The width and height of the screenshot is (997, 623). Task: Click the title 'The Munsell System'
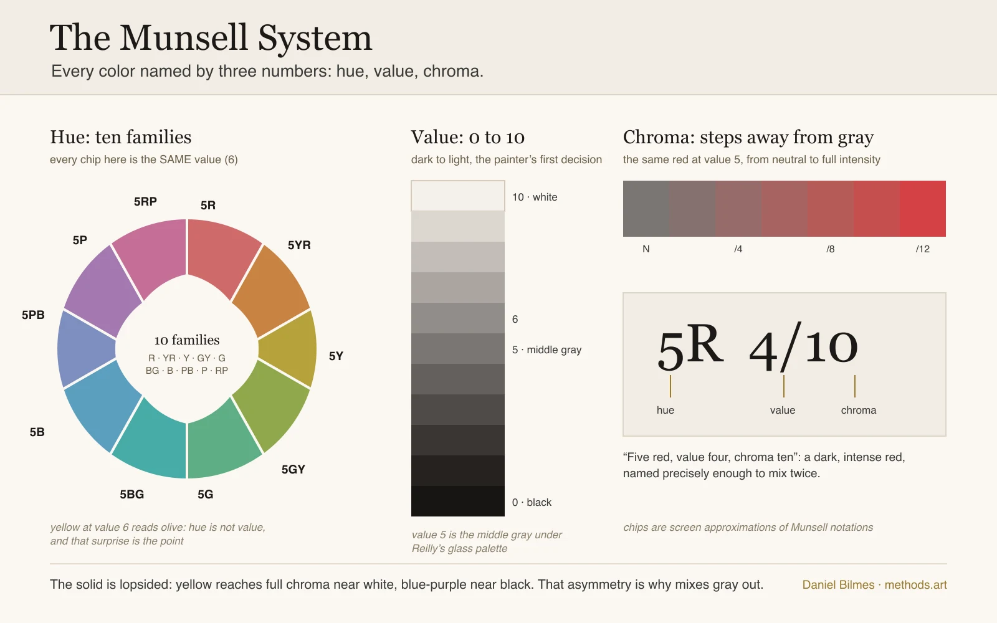click(x=211, y=38)
